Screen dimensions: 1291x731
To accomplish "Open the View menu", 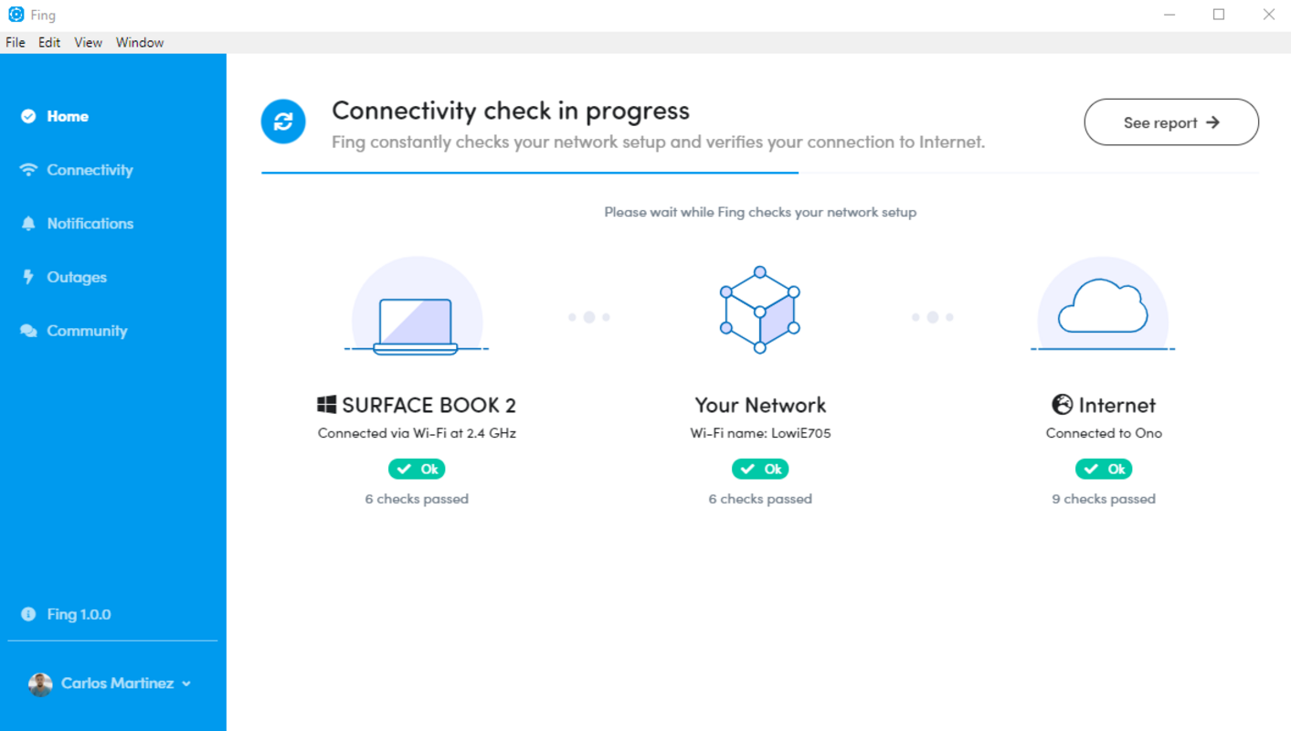I will pos(88,42).
